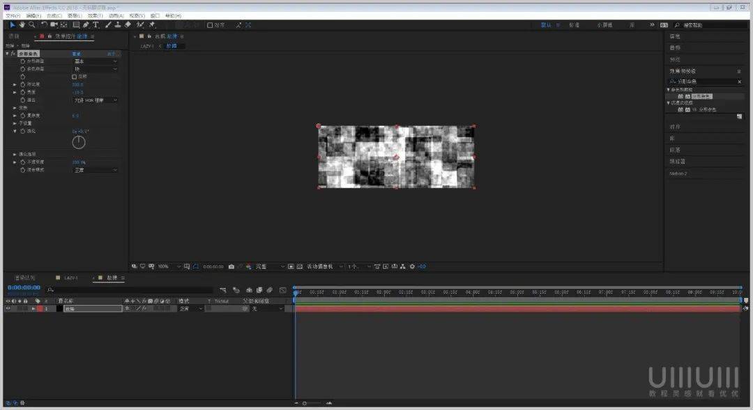The height and width of the screenshot is (410, 753).
Task: Switch to the LAZY-1 timeline tab
Action: [71, 278]
